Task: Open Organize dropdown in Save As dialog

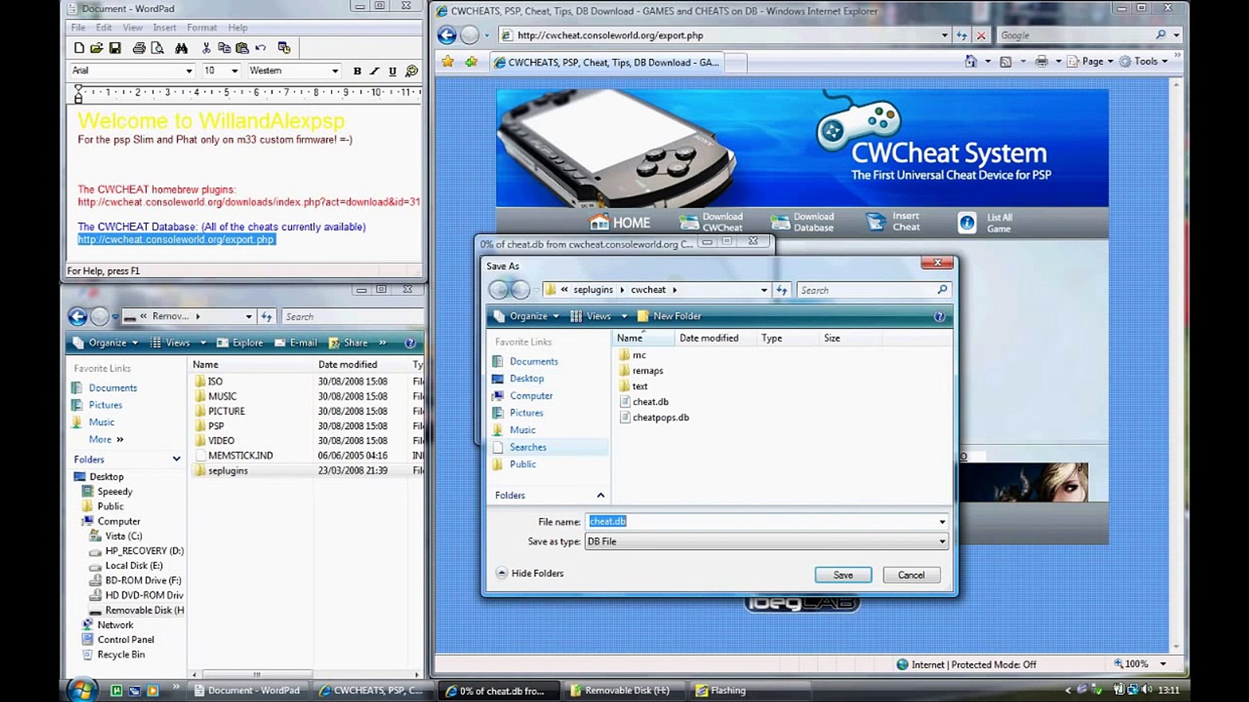Action: 527,316
